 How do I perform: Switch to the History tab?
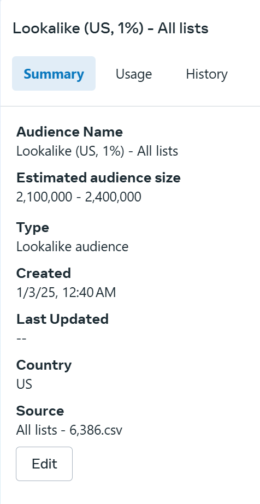coord(206,74)
